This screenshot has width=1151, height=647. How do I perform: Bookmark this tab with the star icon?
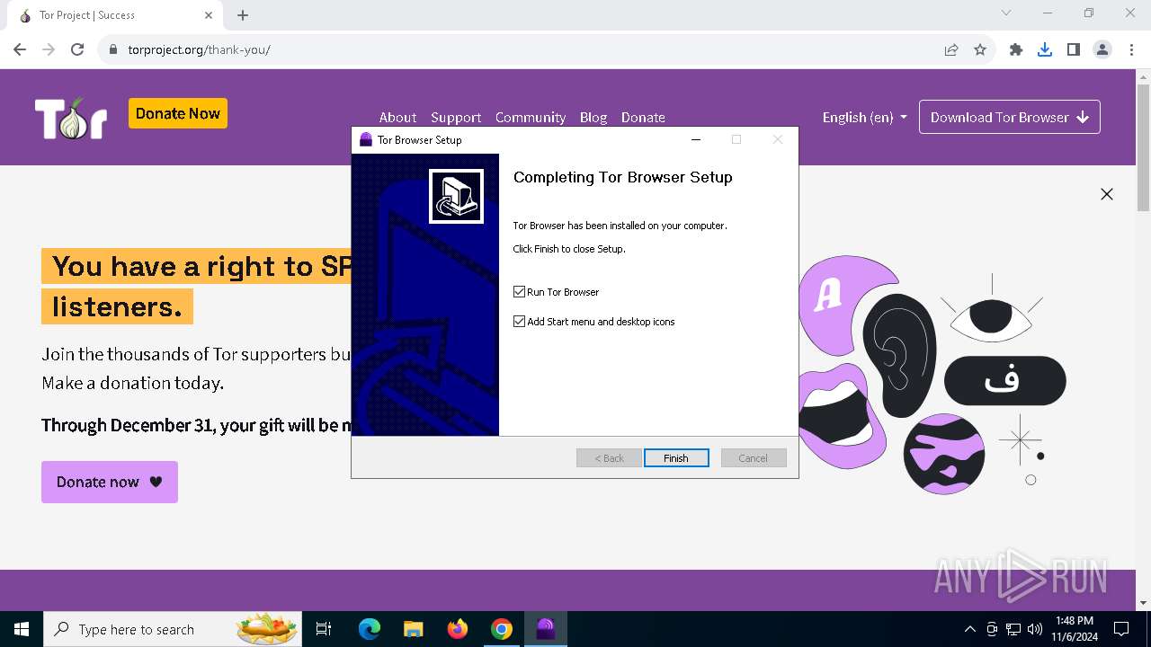pos(980,49)
